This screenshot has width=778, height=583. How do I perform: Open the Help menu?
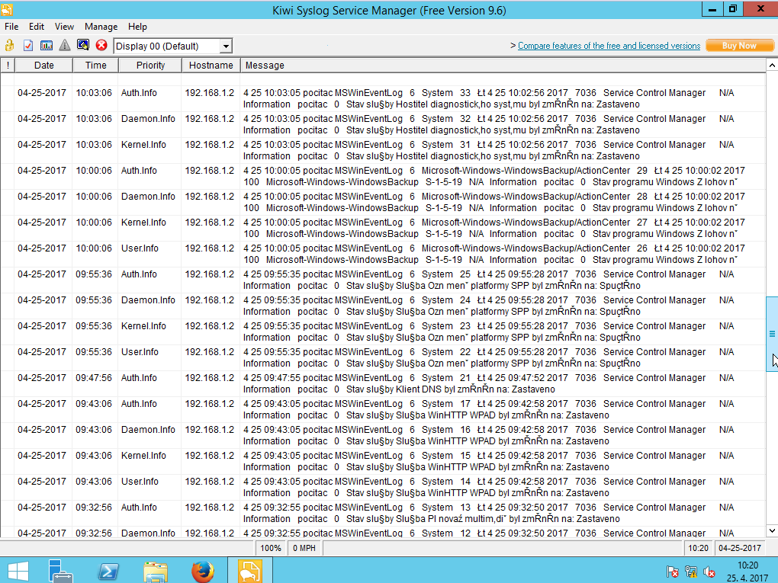point(137,26)
